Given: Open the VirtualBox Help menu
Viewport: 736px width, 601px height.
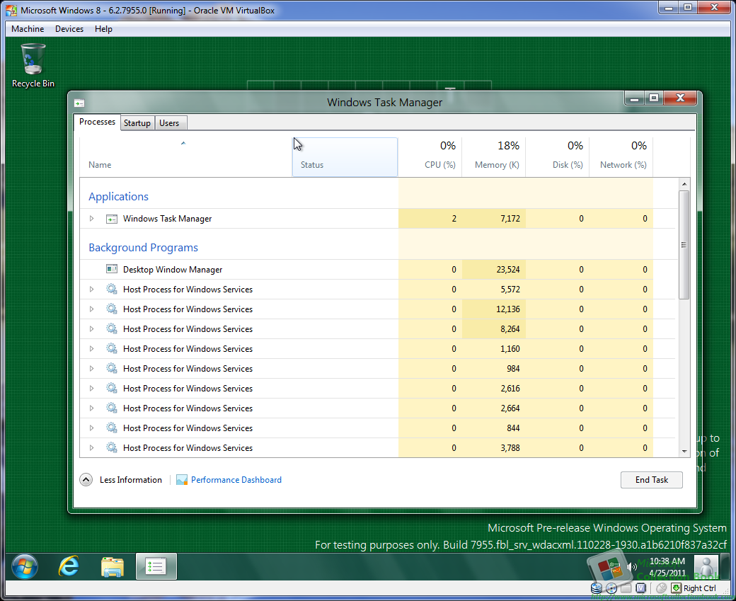Looking at the screenshot, I should (103, 28).
